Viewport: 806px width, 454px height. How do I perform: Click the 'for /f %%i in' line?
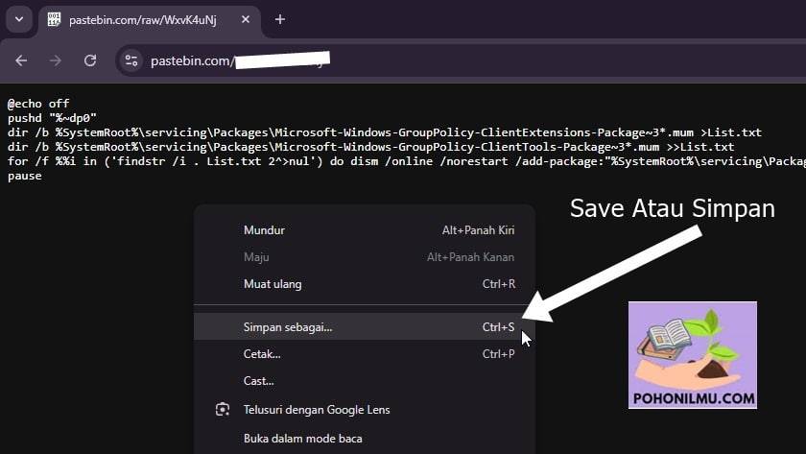click(406, 161)
